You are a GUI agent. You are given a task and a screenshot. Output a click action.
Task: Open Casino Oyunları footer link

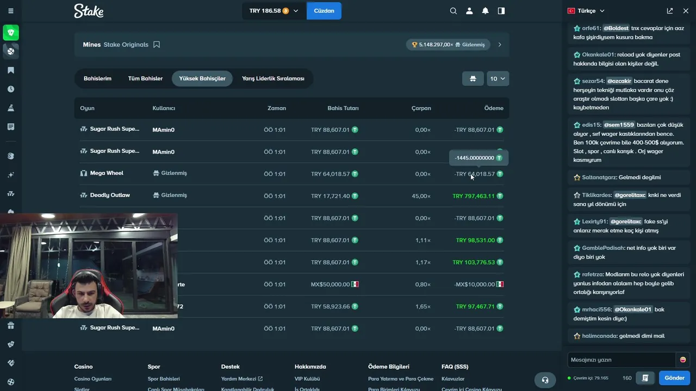[93, 379]
